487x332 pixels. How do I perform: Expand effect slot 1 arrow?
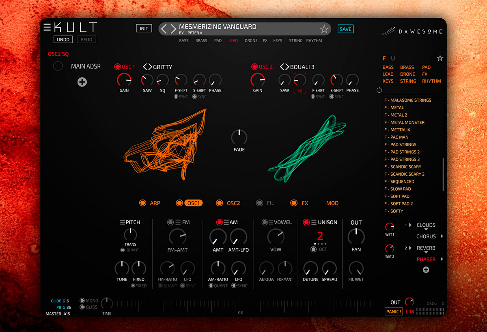coord(410,225)
